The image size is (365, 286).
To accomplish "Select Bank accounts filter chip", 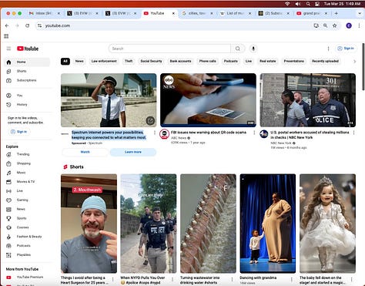I will (x=180, y=61).
